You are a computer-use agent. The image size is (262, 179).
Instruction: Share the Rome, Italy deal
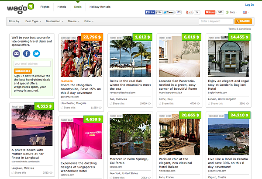coord(166,103)
